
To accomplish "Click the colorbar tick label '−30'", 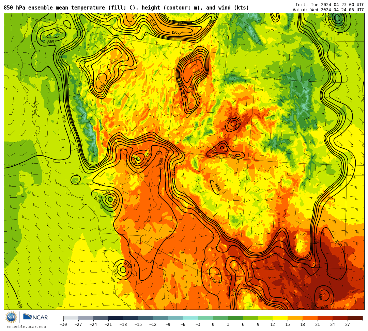I will click(63, 325).
